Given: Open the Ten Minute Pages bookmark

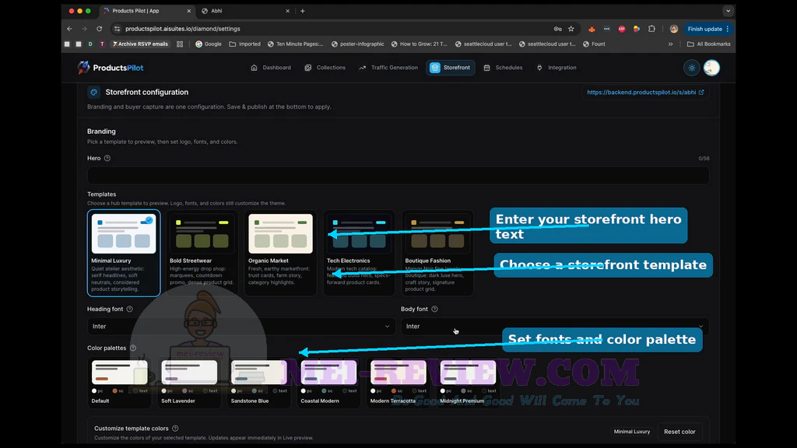Looking at the screenshot, I should (295, 44).
